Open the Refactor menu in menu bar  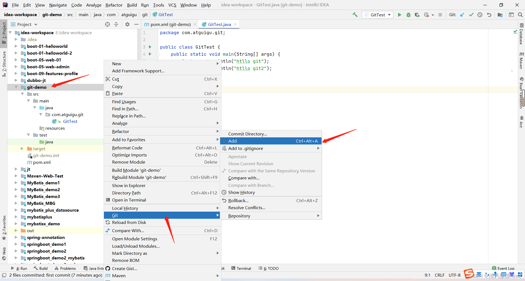point(114,5)
